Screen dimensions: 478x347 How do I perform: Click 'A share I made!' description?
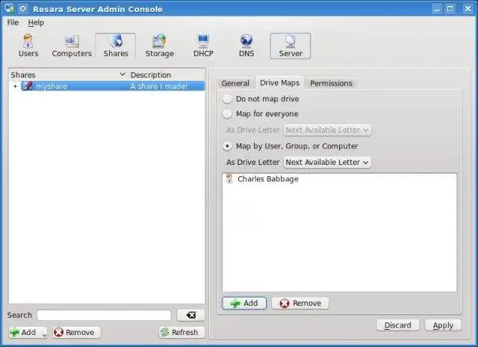[159, 87]
